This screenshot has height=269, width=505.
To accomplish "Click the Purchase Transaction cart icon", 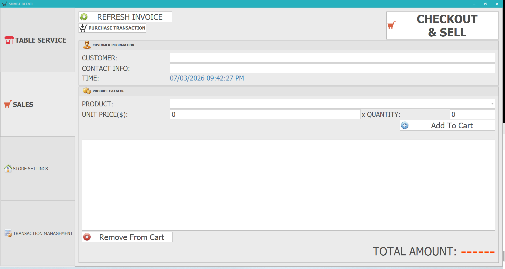I will point(83,28).
